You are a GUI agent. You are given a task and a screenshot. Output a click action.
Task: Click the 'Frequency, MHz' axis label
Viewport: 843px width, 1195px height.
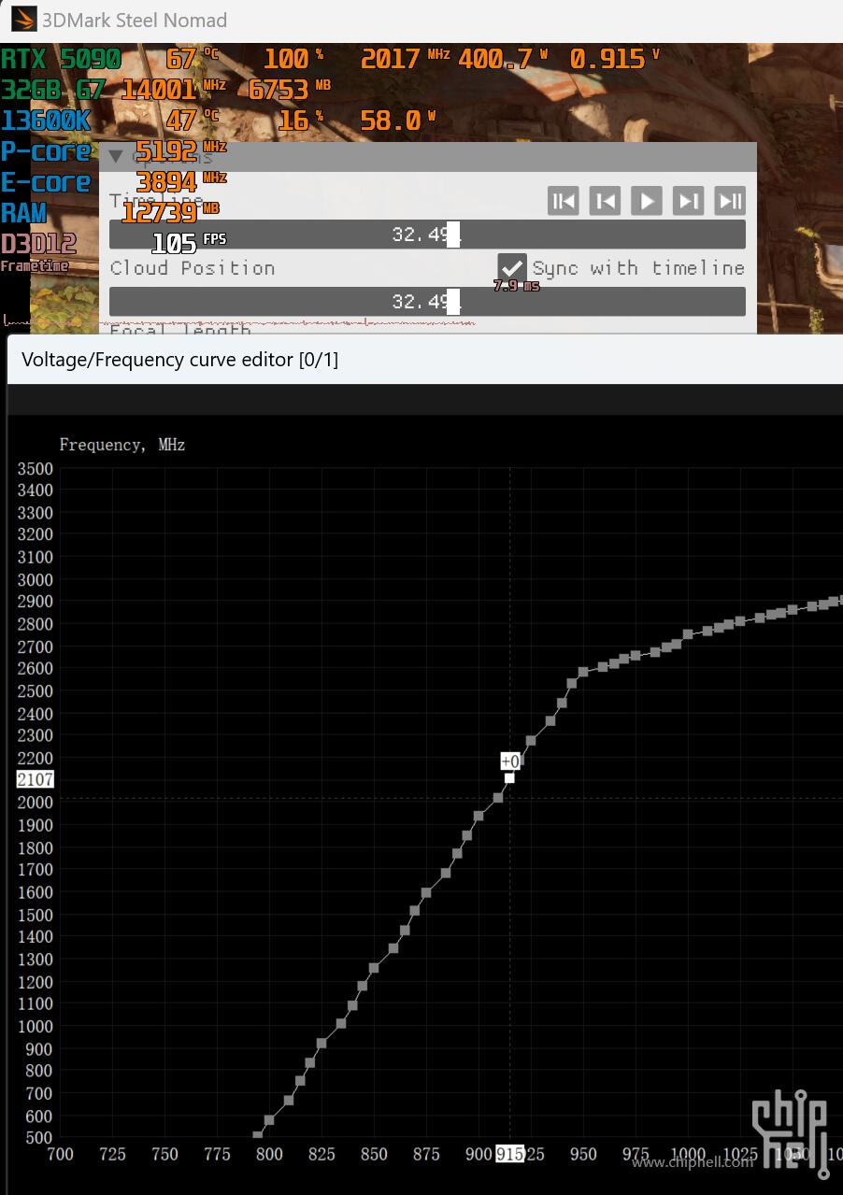coord(122,445)
